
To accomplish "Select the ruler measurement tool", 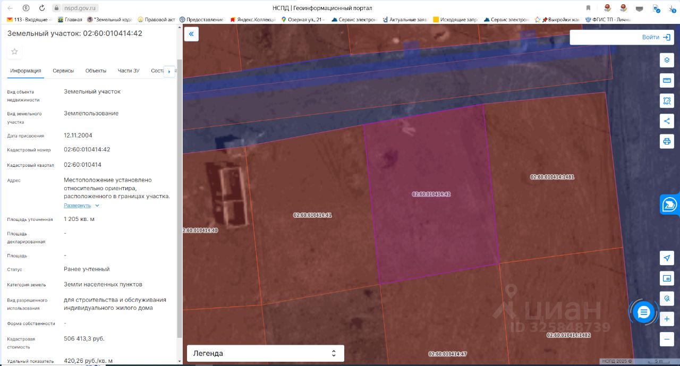I will pos(667,80).
